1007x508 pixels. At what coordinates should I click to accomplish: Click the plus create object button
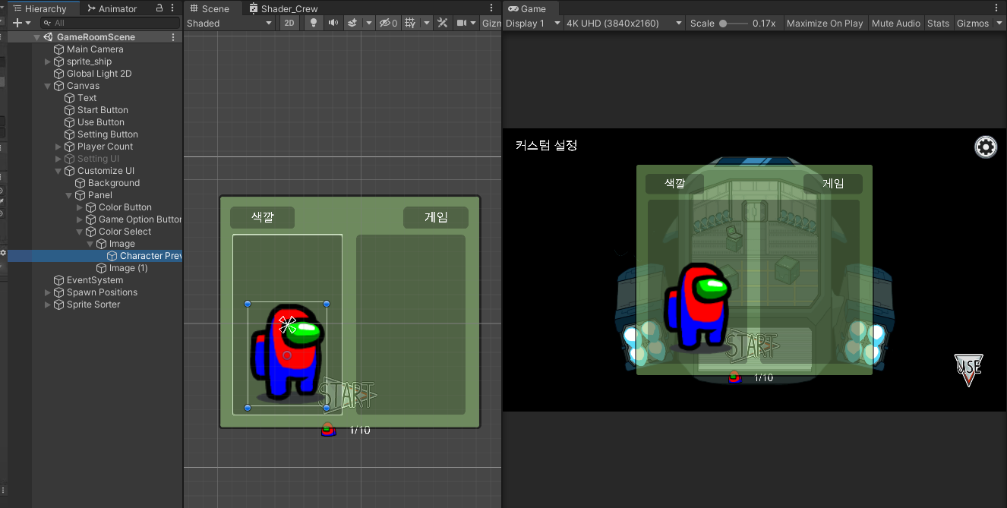pos(17,23)
